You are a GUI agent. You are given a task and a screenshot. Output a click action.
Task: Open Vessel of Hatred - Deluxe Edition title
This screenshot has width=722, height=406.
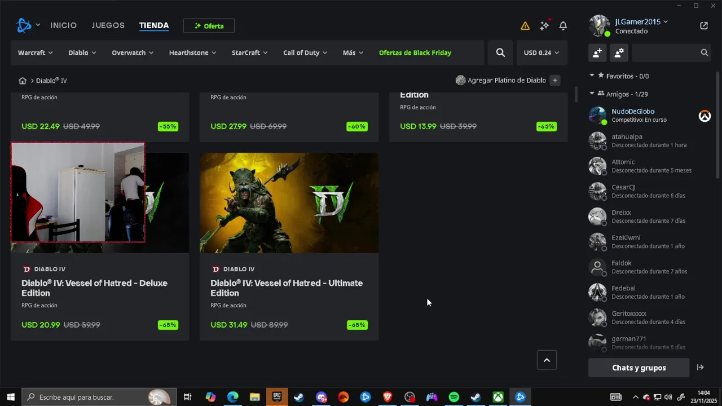[x=95, y=288]
